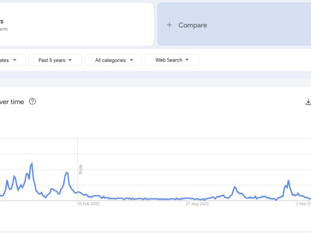Click the 2 Mar axis date label
Screen dimensions: 311x233
click(x=303, y=203)
